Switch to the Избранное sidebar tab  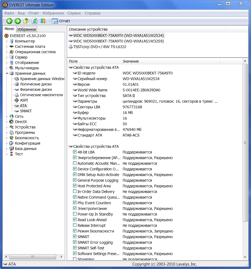[27, 29]
